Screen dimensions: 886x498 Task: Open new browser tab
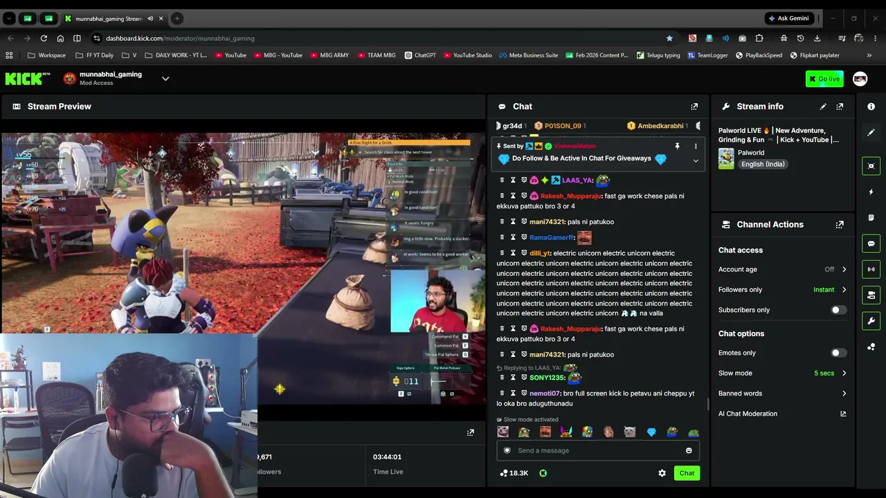(177, 19)
